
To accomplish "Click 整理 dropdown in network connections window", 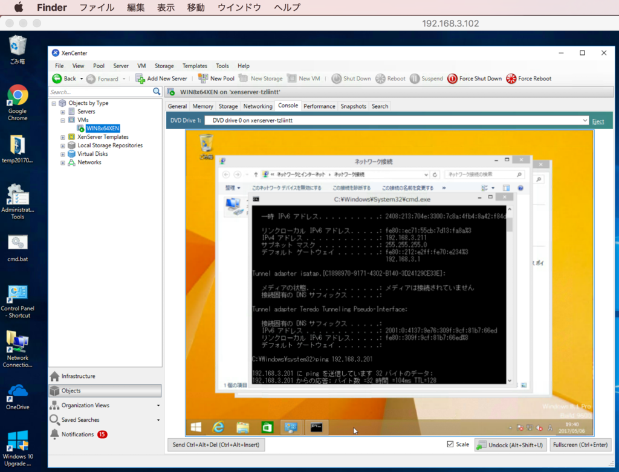I will 233,188.
